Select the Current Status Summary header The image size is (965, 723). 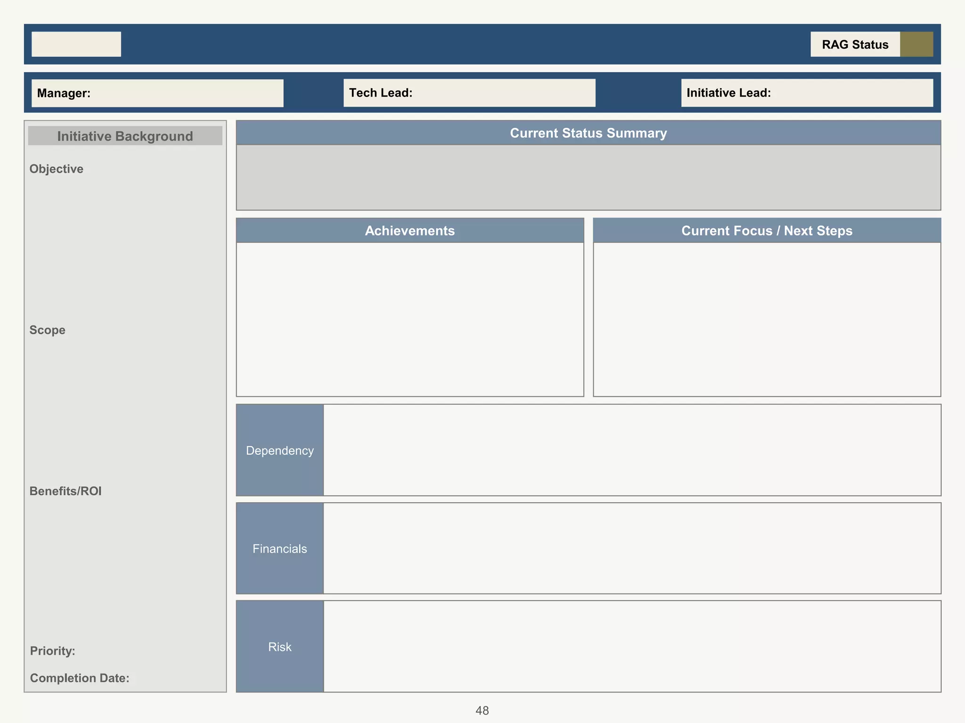coord(589,133)
